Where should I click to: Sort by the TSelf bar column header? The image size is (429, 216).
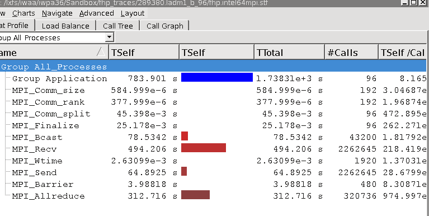(216, 52)
